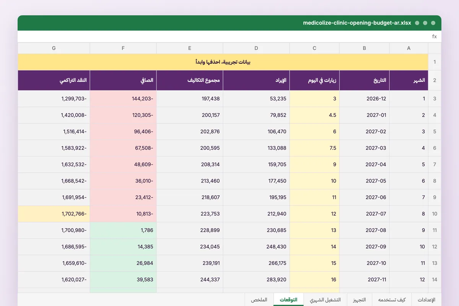Select revenue cell 177,450
This screenshot has height=306, width=459.
pos(256,181)
